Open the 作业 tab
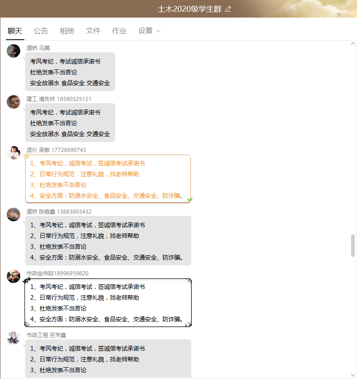This screenshot has width=357, height=379. click(119, 31)
